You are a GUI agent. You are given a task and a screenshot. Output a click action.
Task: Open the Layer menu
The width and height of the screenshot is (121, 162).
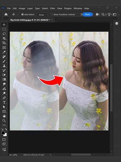(x=30, y=8)
